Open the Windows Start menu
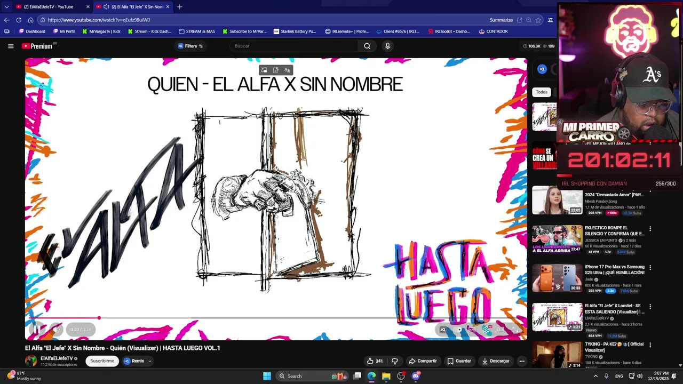Image resolution: width=683 pixels, height=384 pixels. pyautogui.click(x=267, y=376)
